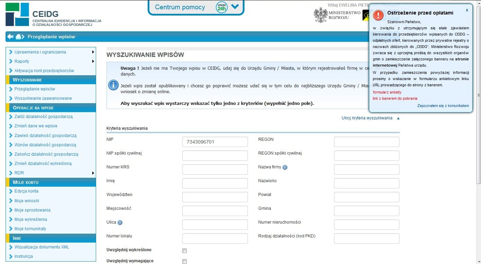Click the NIP input field
This screenshot has height=264, width=481.
click(215, 142)
